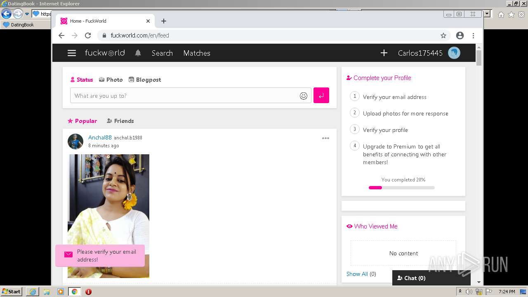
Task: Open Internet Explorer from the taskbar
Action: pyautogui.click(x=33, y=292)
